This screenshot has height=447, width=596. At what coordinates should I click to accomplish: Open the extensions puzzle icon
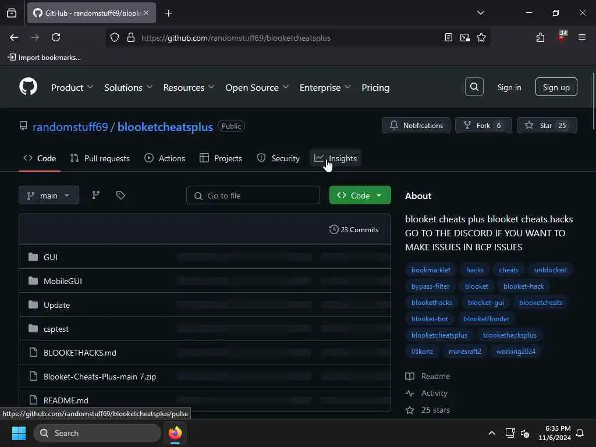pos(540,37)
